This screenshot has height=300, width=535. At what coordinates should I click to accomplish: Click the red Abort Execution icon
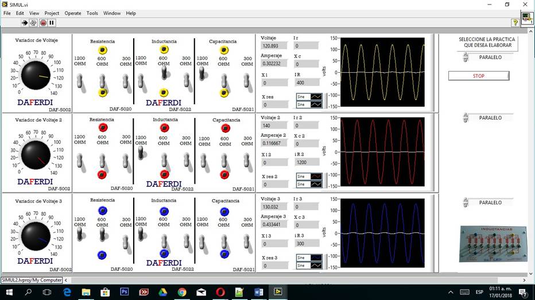42,23
